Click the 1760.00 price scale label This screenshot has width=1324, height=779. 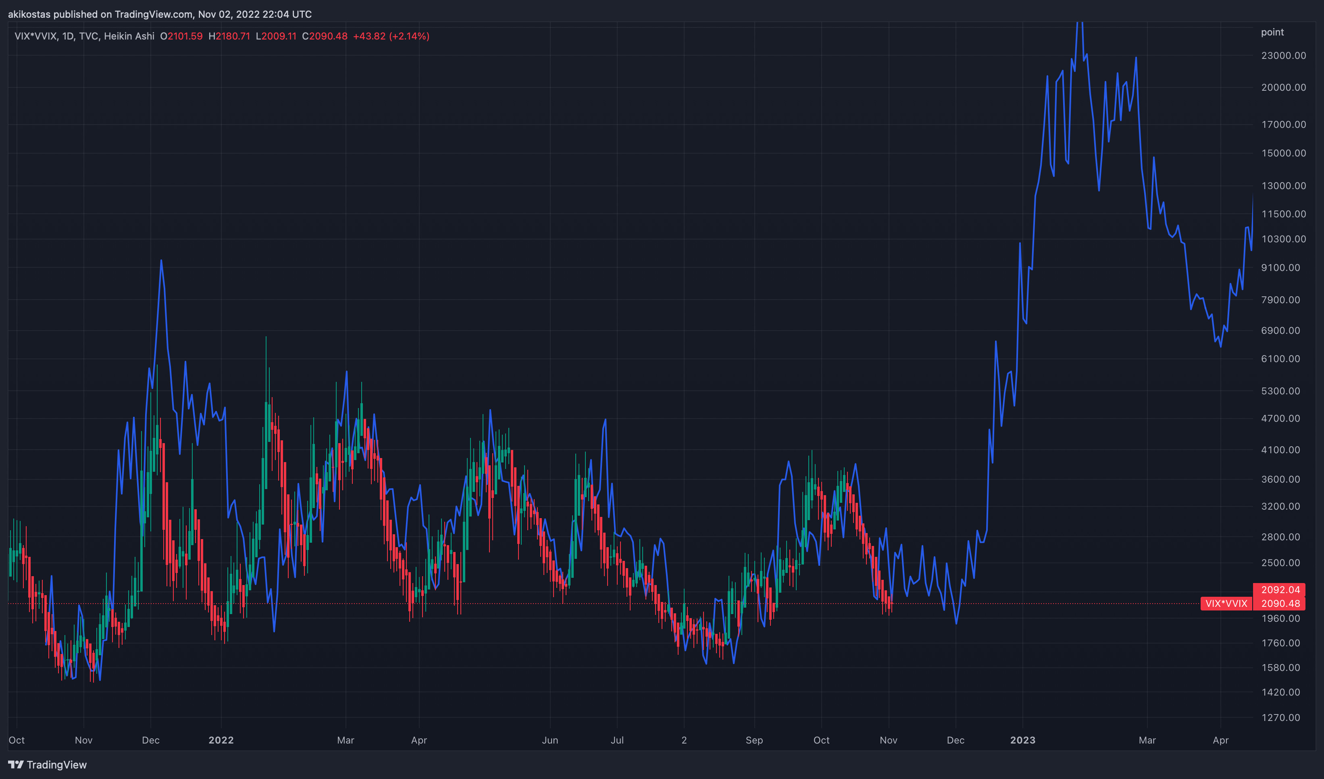tap(1280, 643)
